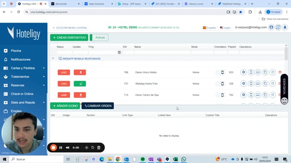Click the Windows Start button
This screenshot has height=163, width=291.
[x=5, y=159]
